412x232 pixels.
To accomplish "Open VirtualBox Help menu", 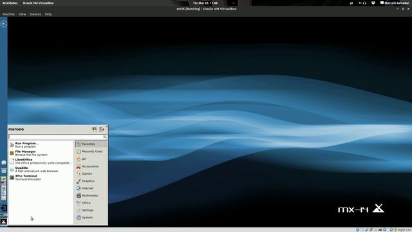I will click(x=48, y=14).
